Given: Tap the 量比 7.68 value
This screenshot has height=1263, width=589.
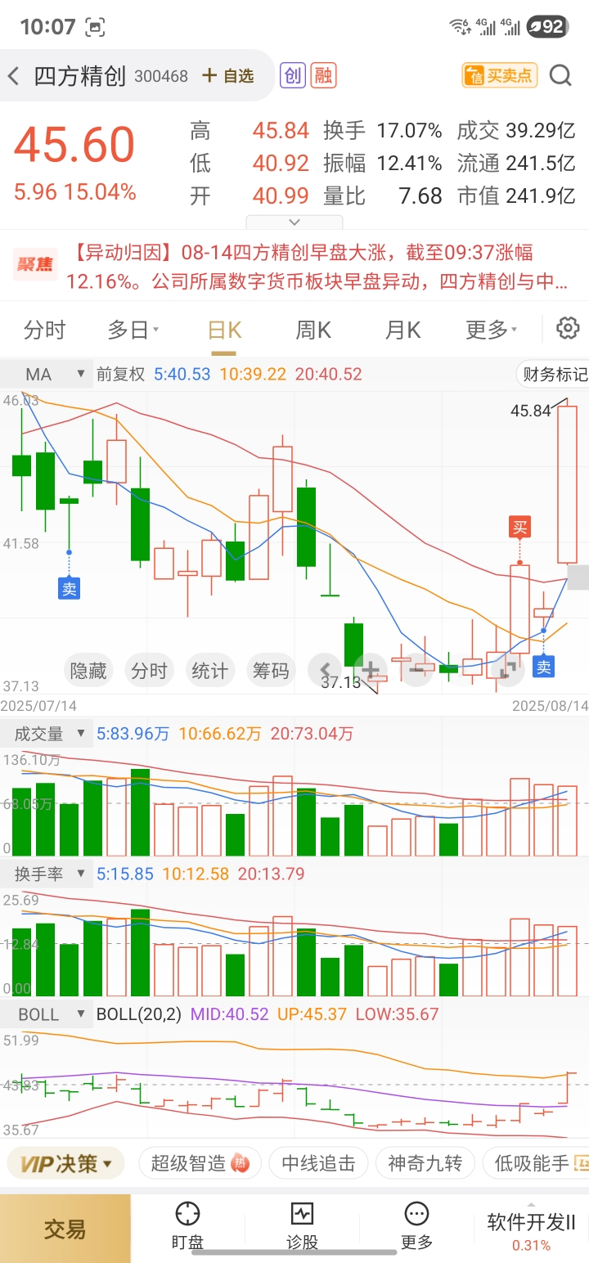Looking at the screenshot, I should click(x=420, y=196).
